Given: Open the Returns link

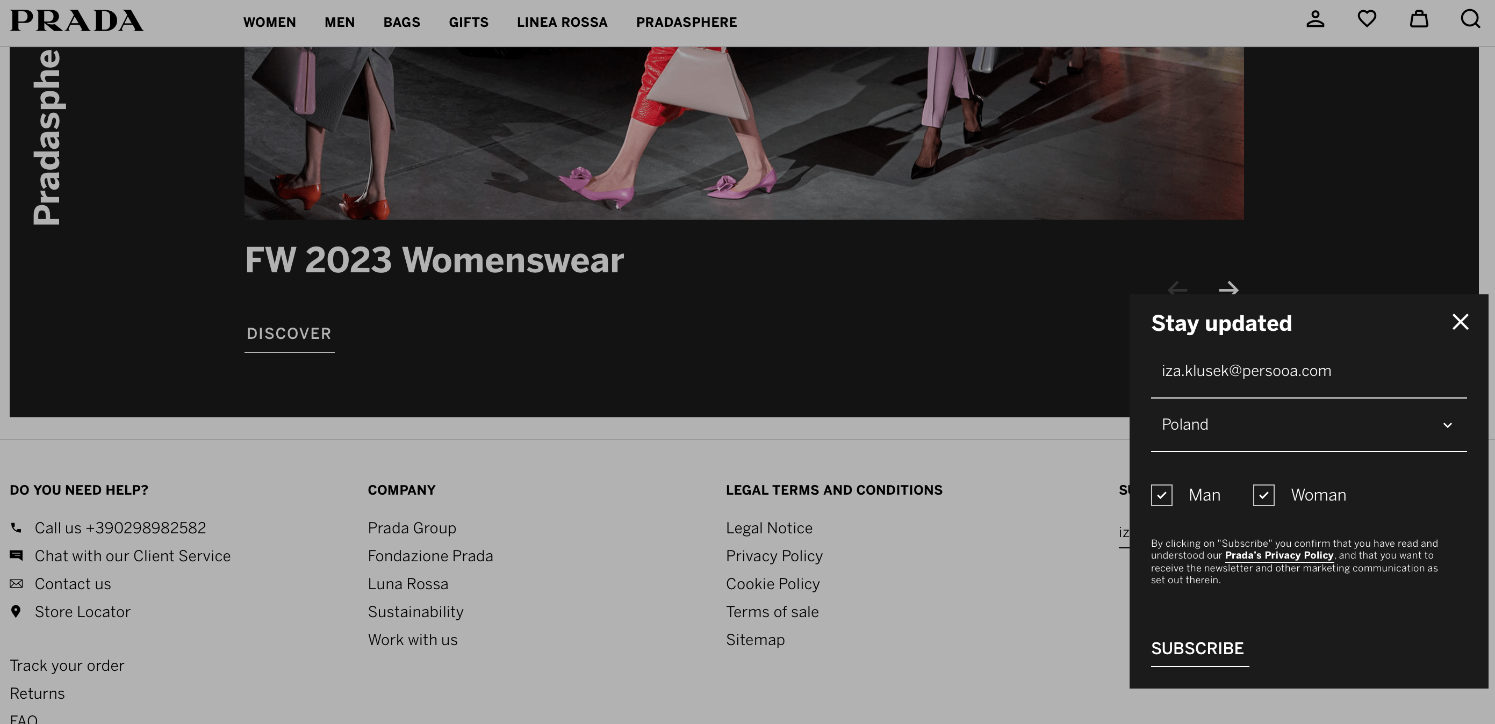Looking at the screenshot, I should [37, 693].
